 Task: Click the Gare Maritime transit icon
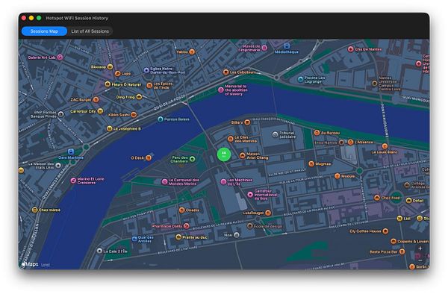[x=71, y=151]
